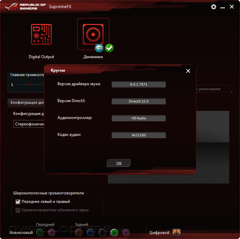240x239 pixels.
Task: Click the rear orange analog jack
Action: (79, 233)
